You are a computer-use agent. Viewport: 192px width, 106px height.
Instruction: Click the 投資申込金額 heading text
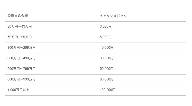click(x=18, y=16)
